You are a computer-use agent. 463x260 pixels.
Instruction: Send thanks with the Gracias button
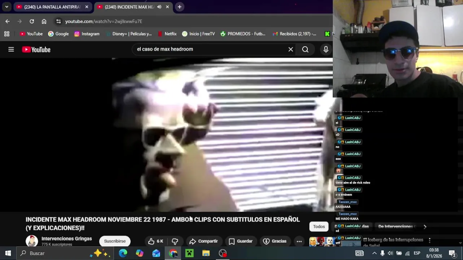pyautogui.click(x=275, y=241)
